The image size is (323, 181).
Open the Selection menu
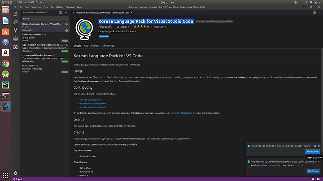tap(36, 7)
